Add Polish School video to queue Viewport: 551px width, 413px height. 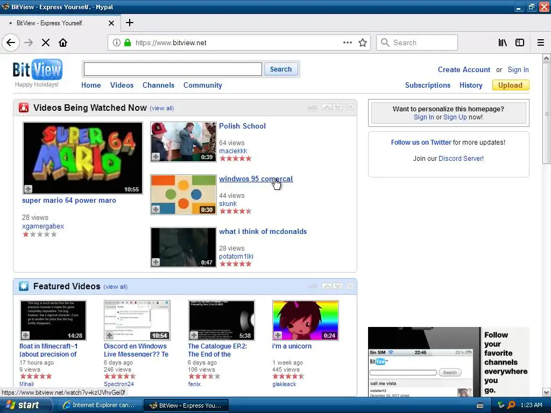click(x=156, y=156)
